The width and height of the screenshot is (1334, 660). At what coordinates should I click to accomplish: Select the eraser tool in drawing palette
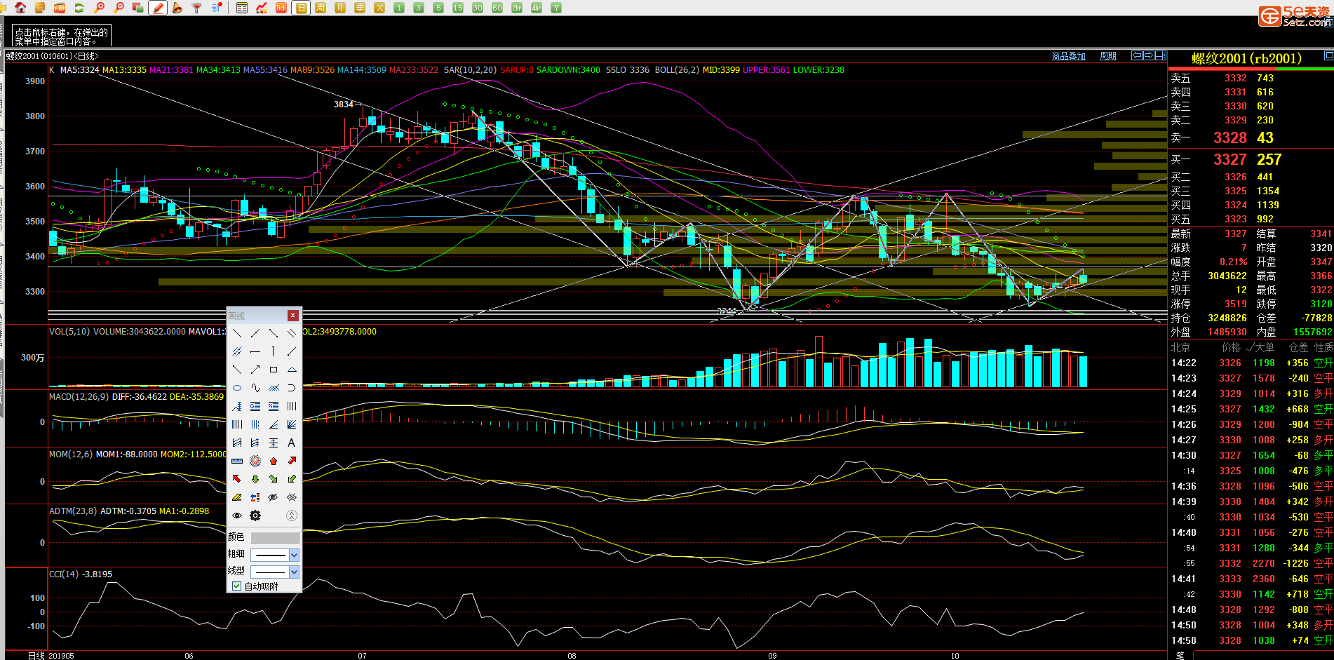237,497
